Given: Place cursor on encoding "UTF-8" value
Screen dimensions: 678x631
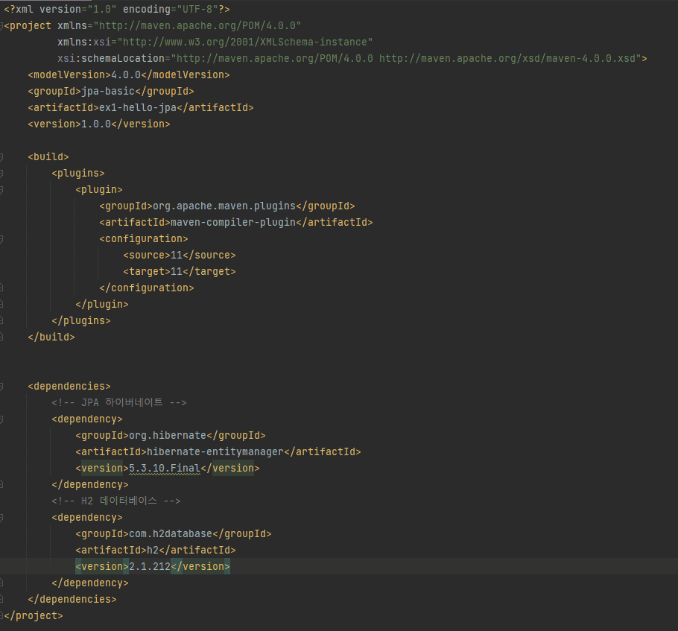Looking at the screenshot, I should tap(197, 9).
